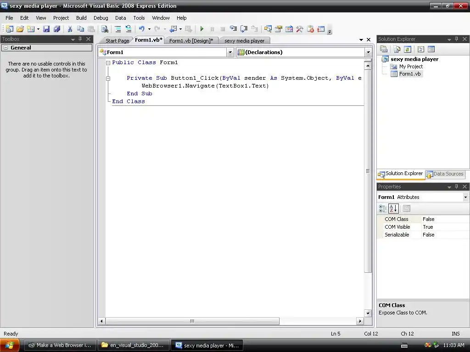The height and width of the screenshot is (352, 470).
Task: Open the Navigate Backward dropdown arrow
Action: point(180,29)
